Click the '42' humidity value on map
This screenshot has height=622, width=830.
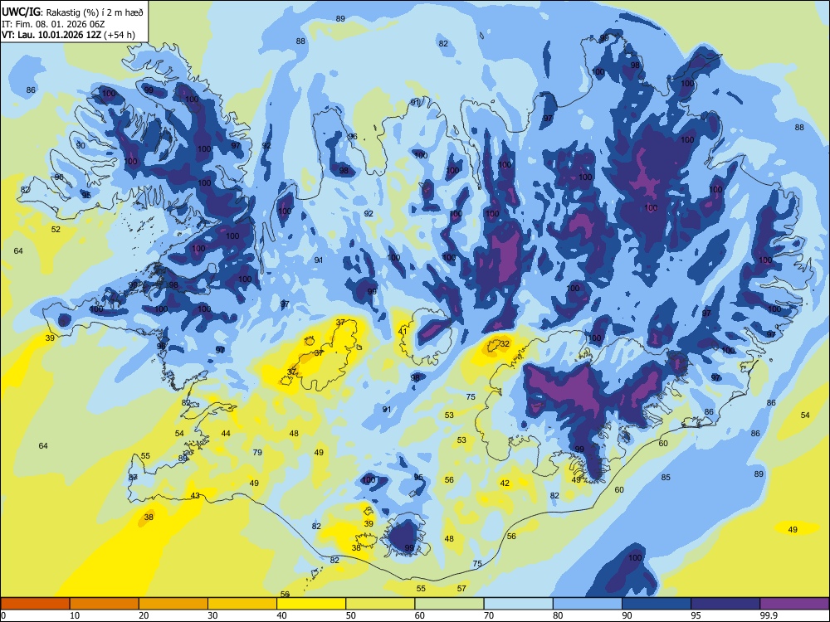(x=505, y=483)
